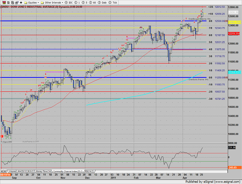Switch to the 5-minute interval
Viewport: 242px width, 184px height.
pyautogui.click(x=84, y=3)
